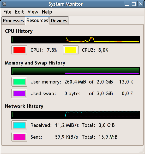Click the Memory and Swap History graph

(76, 71)
